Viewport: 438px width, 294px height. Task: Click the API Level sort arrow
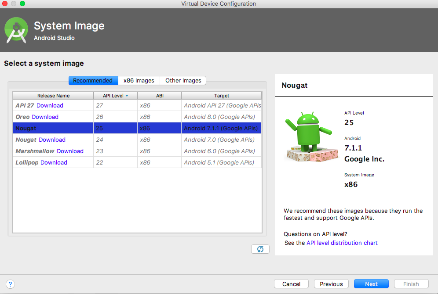point(127,96)
